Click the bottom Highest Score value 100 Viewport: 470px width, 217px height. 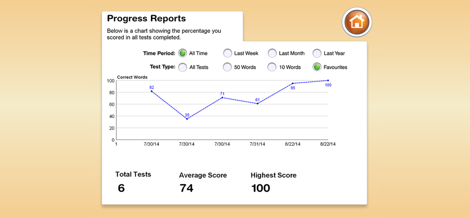click(260, 188)
